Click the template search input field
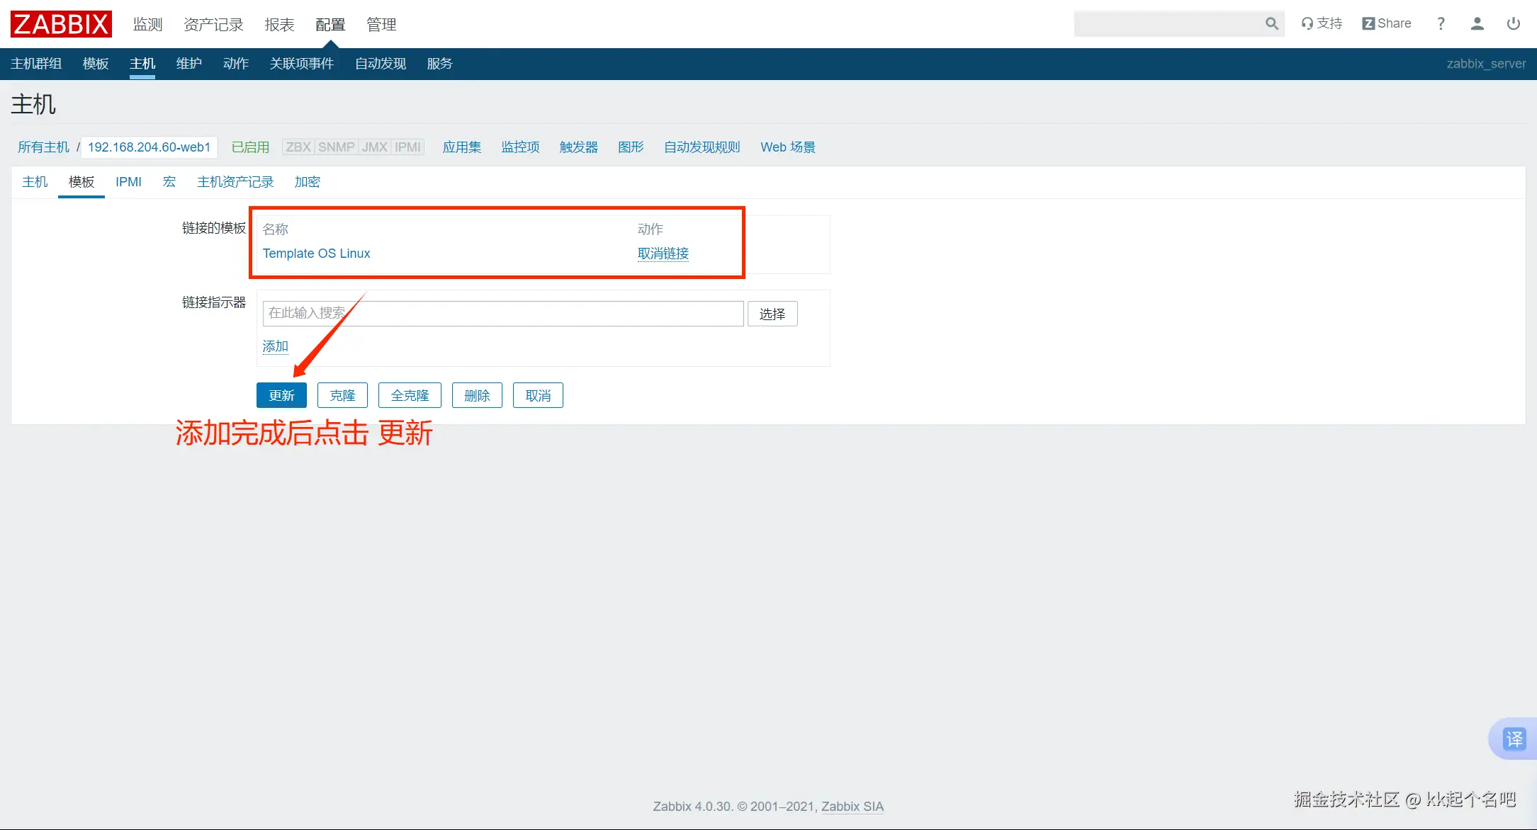The width and height of the screenshot is (1537, 830). point(502,313)
